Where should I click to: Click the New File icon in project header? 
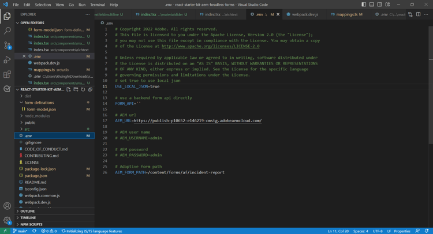coord(69,89)
